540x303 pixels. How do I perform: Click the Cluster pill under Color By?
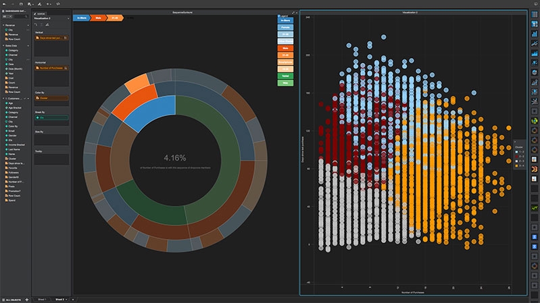[x=51, y=98]
